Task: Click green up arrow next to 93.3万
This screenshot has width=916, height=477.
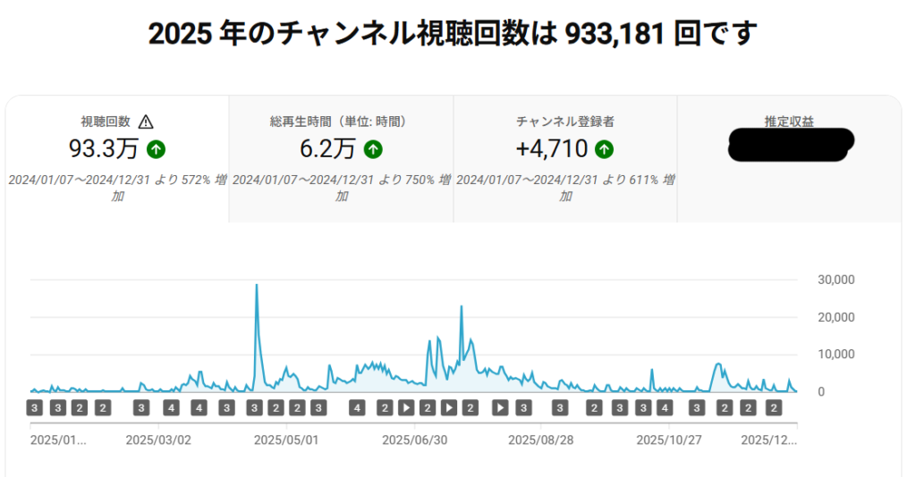Action: point(157,148)
